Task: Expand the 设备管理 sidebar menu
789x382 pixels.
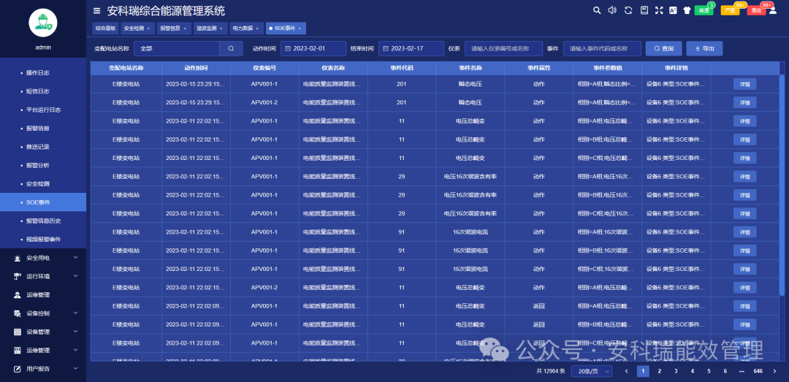Action: 43,332
